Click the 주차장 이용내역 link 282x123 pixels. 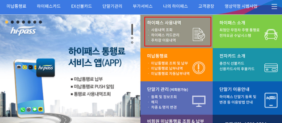click(163, 40)
